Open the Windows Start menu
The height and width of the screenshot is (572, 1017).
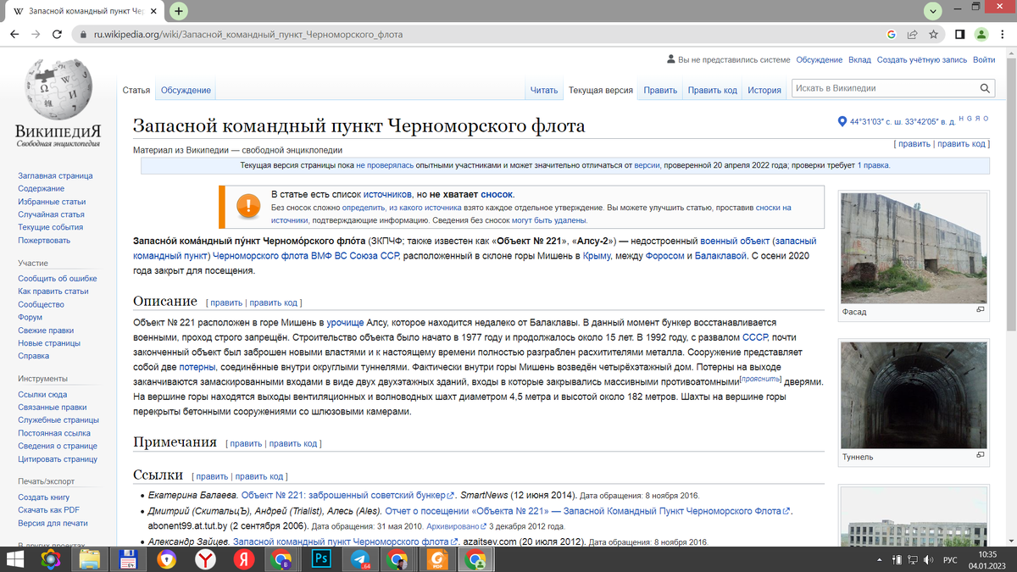point(16,559)
